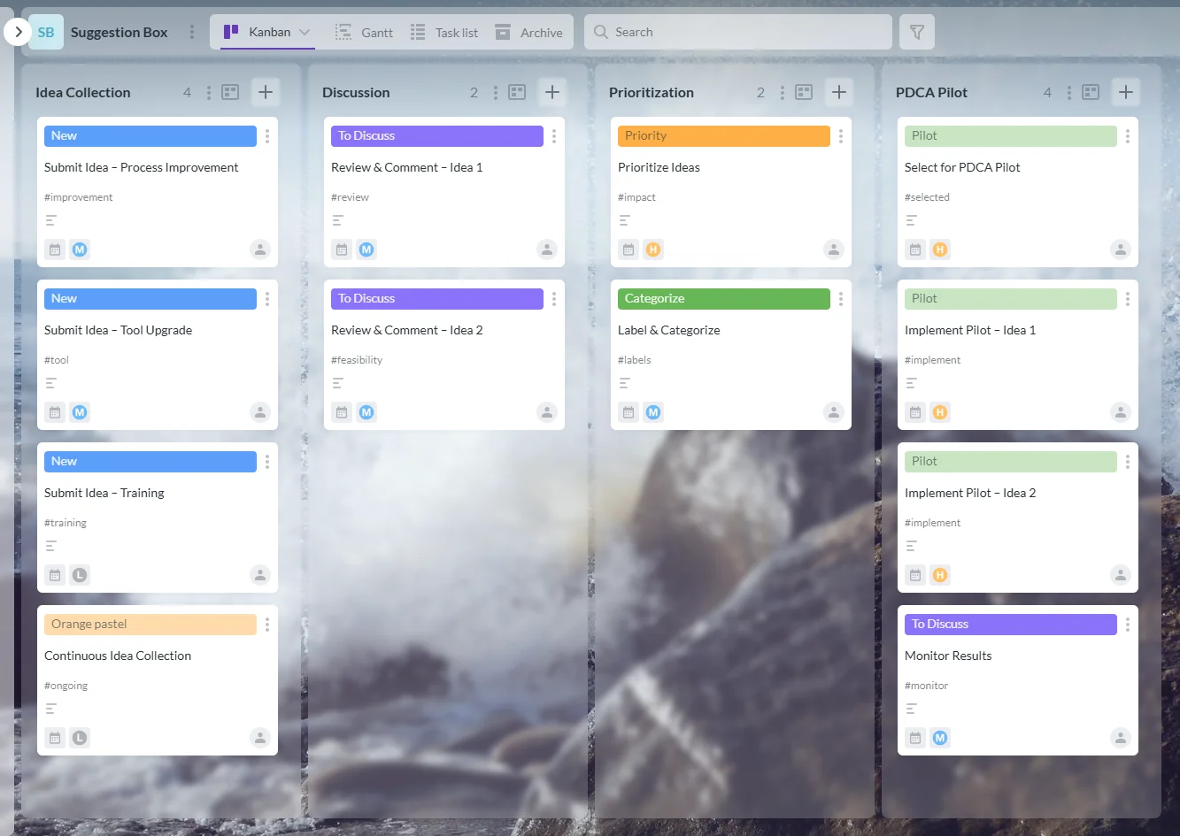Click the calendar icon on Process Improvement card
1180x836 pixels.
coord(54,249)
